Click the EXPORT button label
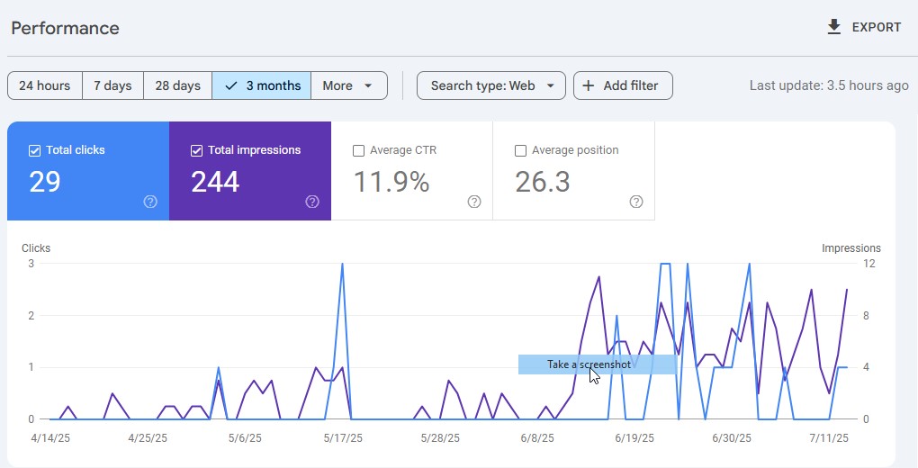 click(877, 28)
